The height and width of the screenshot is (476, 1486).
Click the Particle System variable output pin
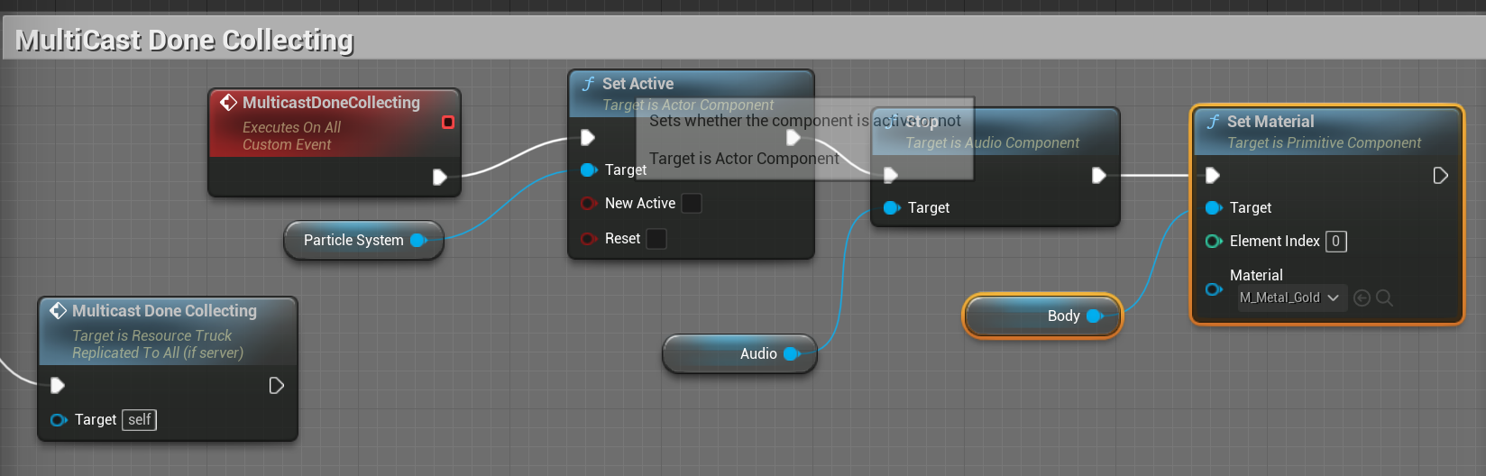418,240
